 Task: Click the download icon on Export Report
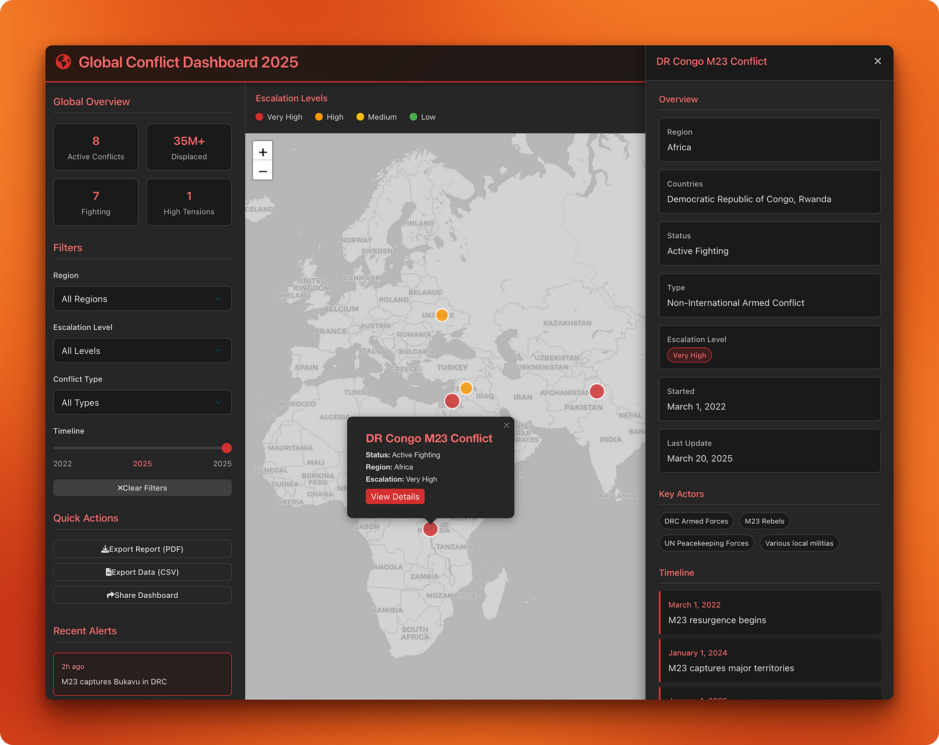click(x=105, y=549)
